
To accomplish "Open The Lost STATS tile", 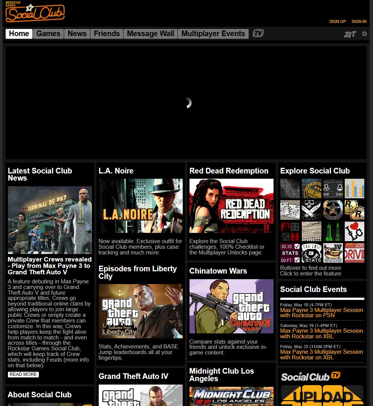I will [x=312, y=253].
